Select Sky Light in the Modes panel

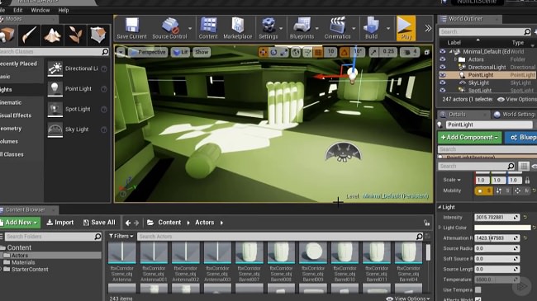point(77,129)
